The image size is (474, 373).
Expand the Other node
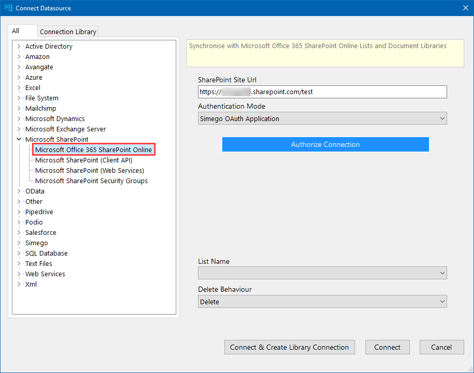(x=19, y=201)
